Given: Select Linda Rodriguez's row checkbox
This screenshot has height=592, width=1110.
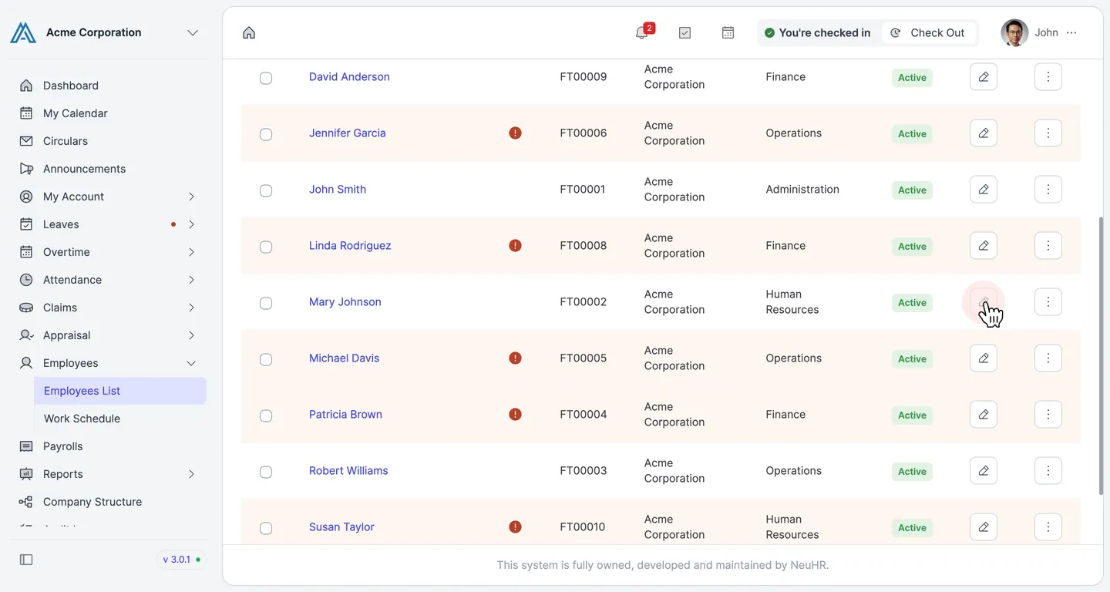Looking at the screenshot, I should (266, 247).
